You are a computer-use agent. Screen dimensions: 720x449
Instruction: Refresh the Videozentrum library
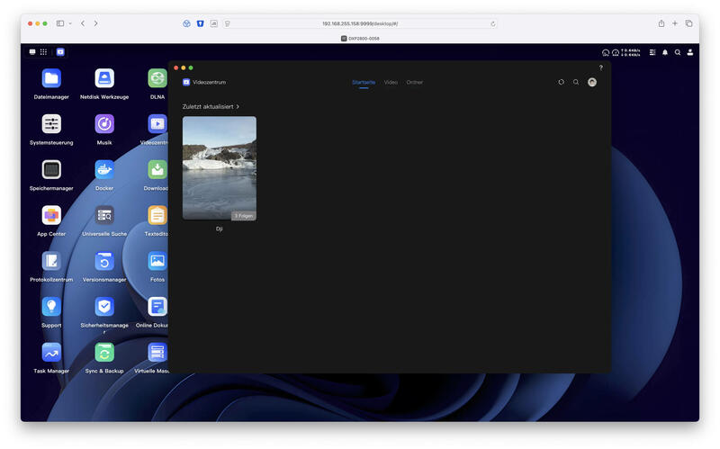pos(561,82)
